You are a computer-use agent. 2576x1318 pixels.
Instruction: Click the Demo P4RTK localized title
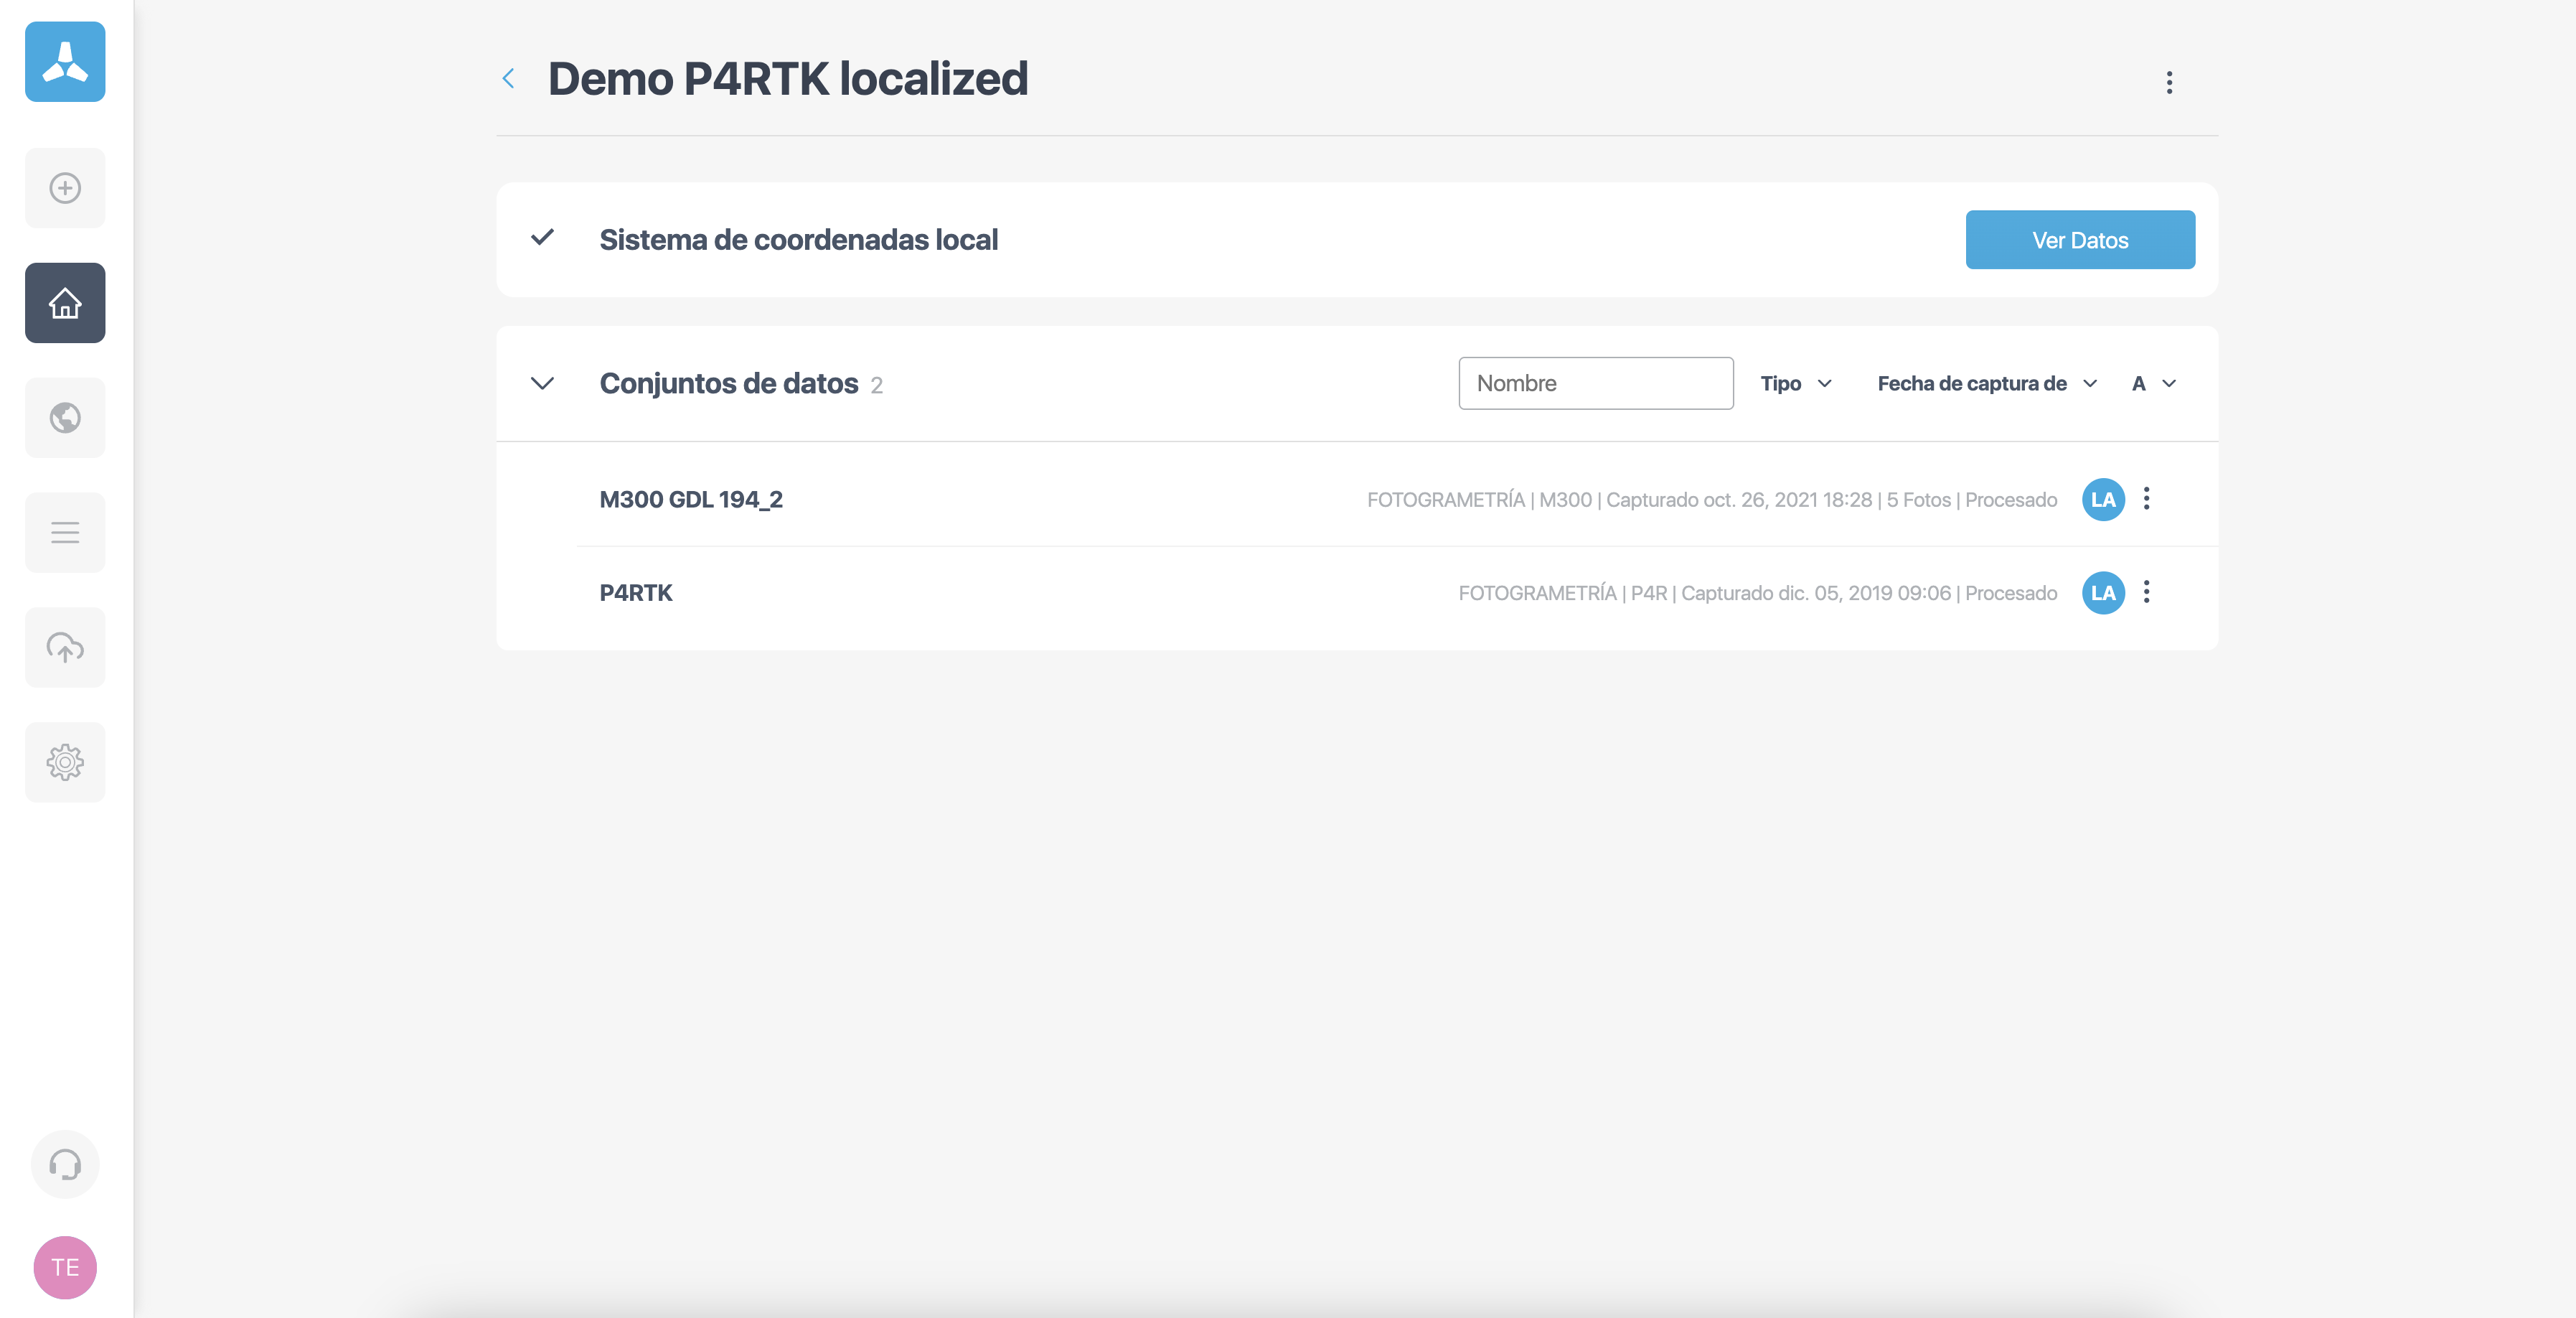[x=788, y=79]
